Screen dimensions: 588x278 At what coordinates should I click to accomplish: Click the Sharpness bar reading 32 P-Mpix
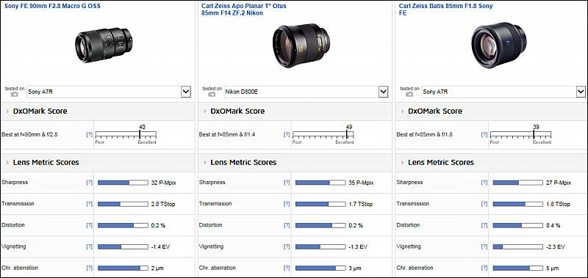(x=123, y=183)
